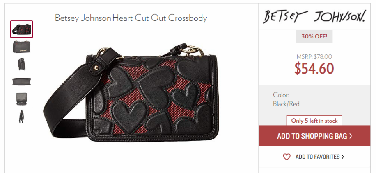
Task: Click the heart icon beside Add to Favorites
Action: (x=287, y=157)
